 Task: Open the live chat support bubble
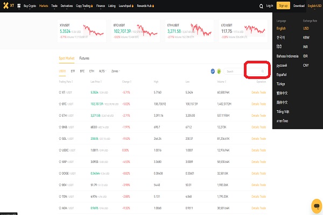point(317,206)
